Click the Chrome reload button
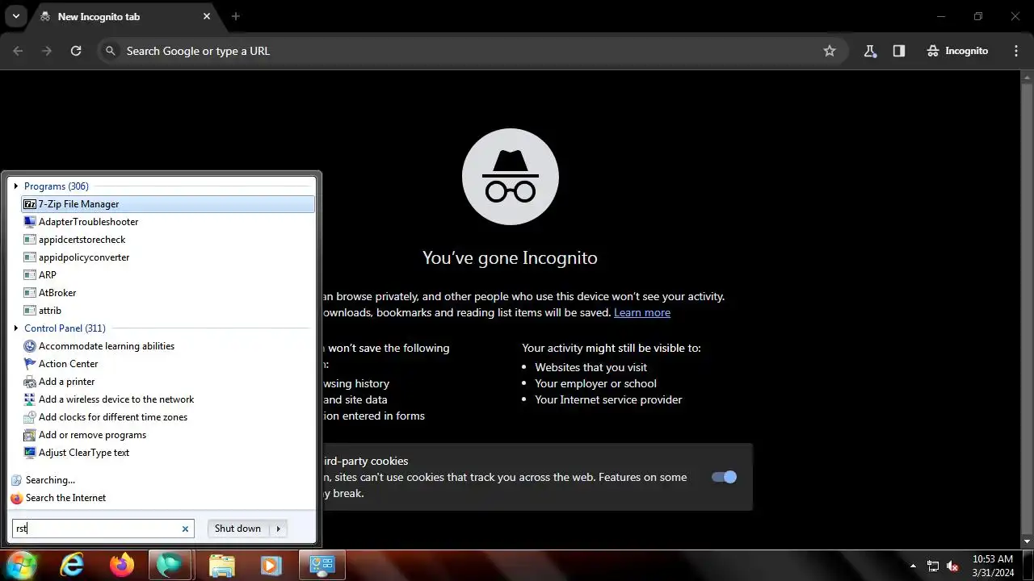The image size is (1034, 581). point(76,51)
